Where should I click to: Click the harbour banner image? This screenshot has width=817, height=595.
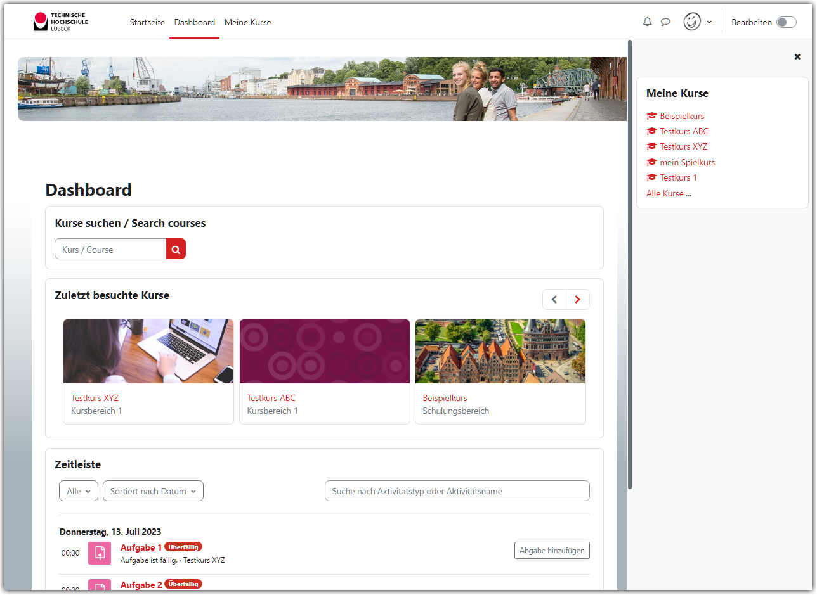click(x=322, y=89)
